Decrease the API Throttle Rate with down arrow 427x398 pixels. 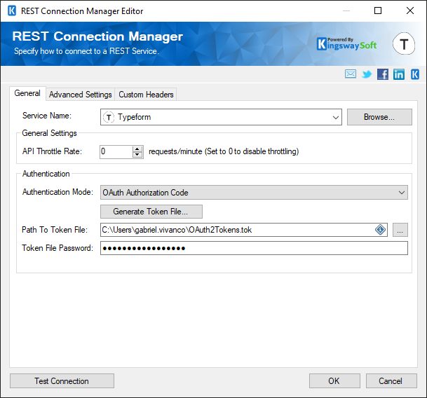coord(137,155)
